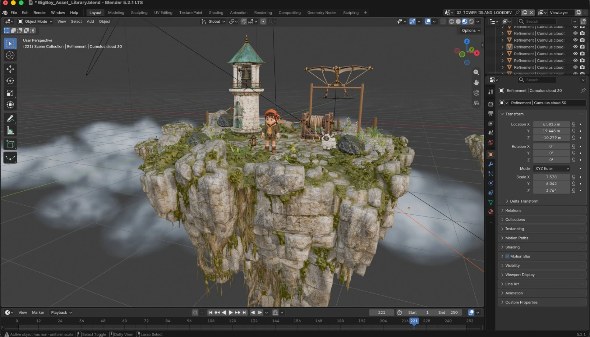Play the animation forward
Screen dimensions: 590x337
tap(230, 313)
